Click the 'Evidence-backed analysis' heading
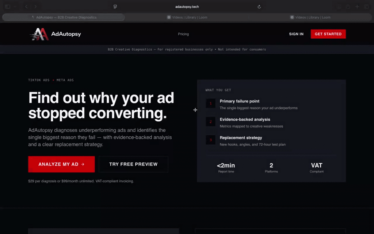This screenshot has height=234, width=374. click(x=245, y=120)
